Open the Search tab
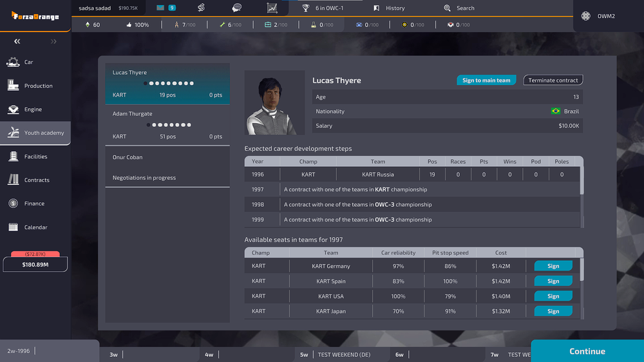The width and height of the screenshot is (644, 362). [459, 8]
